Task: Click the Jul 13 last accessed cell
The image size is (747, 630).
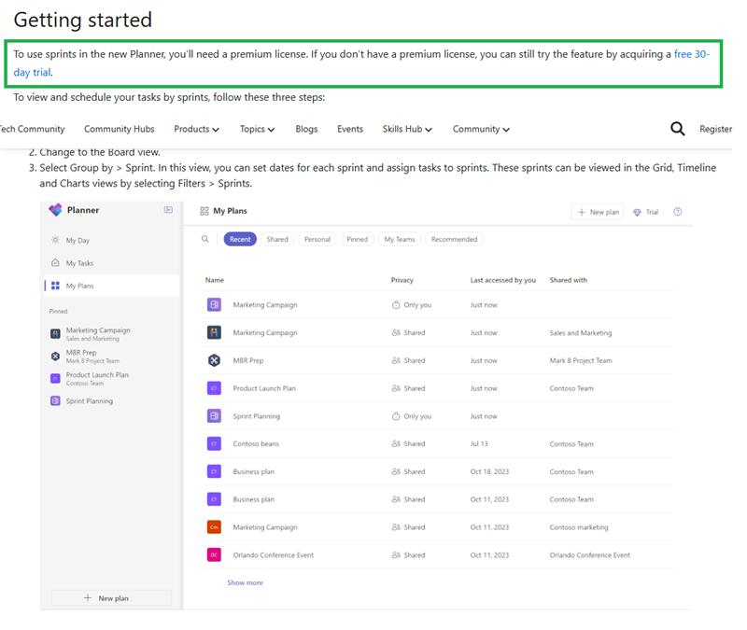Action: (x=479, y=444)
